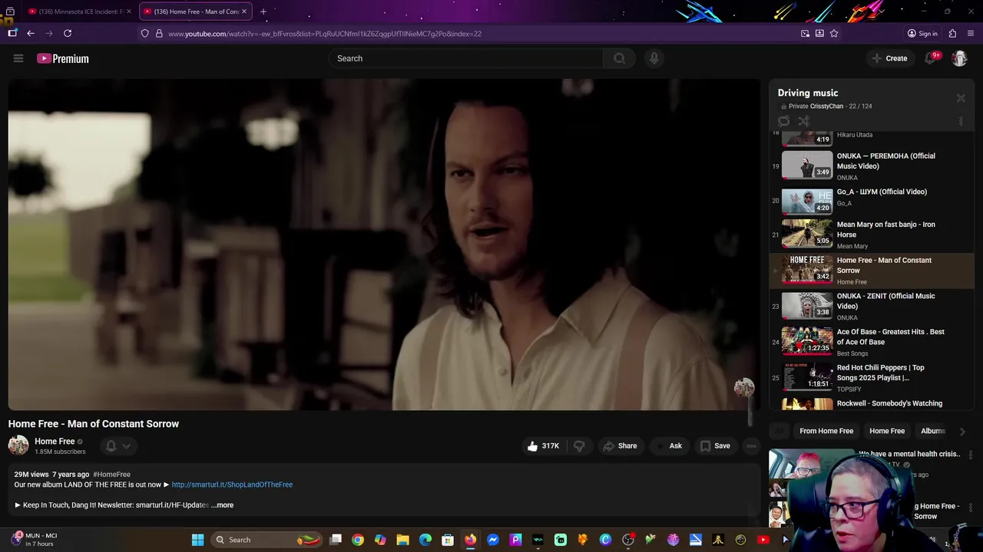Viewport: 983px width, 552px height.
Task: Like the video with 317K thumbs up
Action: click(x=543, y=445)
